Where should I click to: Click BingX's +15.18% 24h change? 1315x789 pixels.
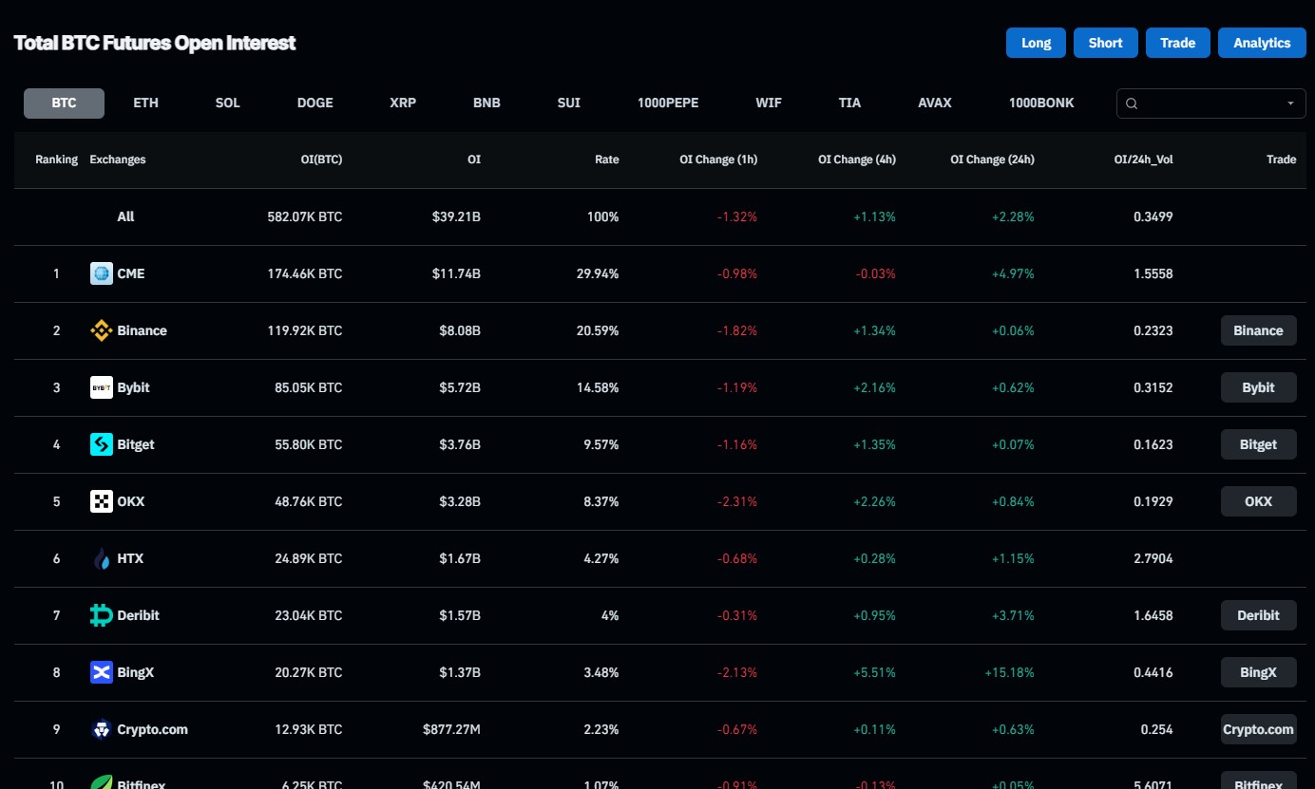[1009, 672]
